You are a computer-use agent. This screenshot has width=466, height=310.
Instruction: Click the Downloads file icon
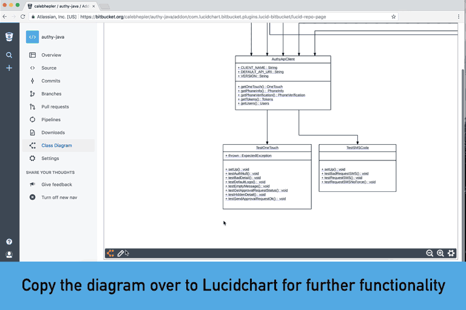pyautogui.click(x=32, y=133)
